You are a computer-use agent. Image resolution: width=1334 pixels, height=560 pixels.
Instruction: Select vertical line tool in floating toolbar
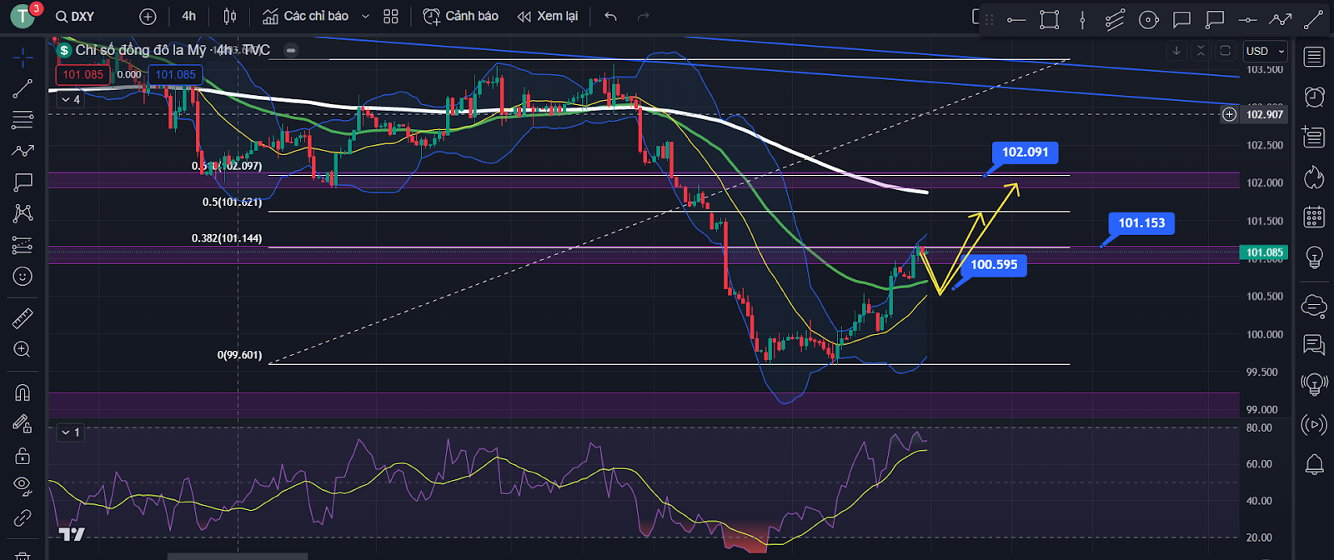click(1082, 20)
